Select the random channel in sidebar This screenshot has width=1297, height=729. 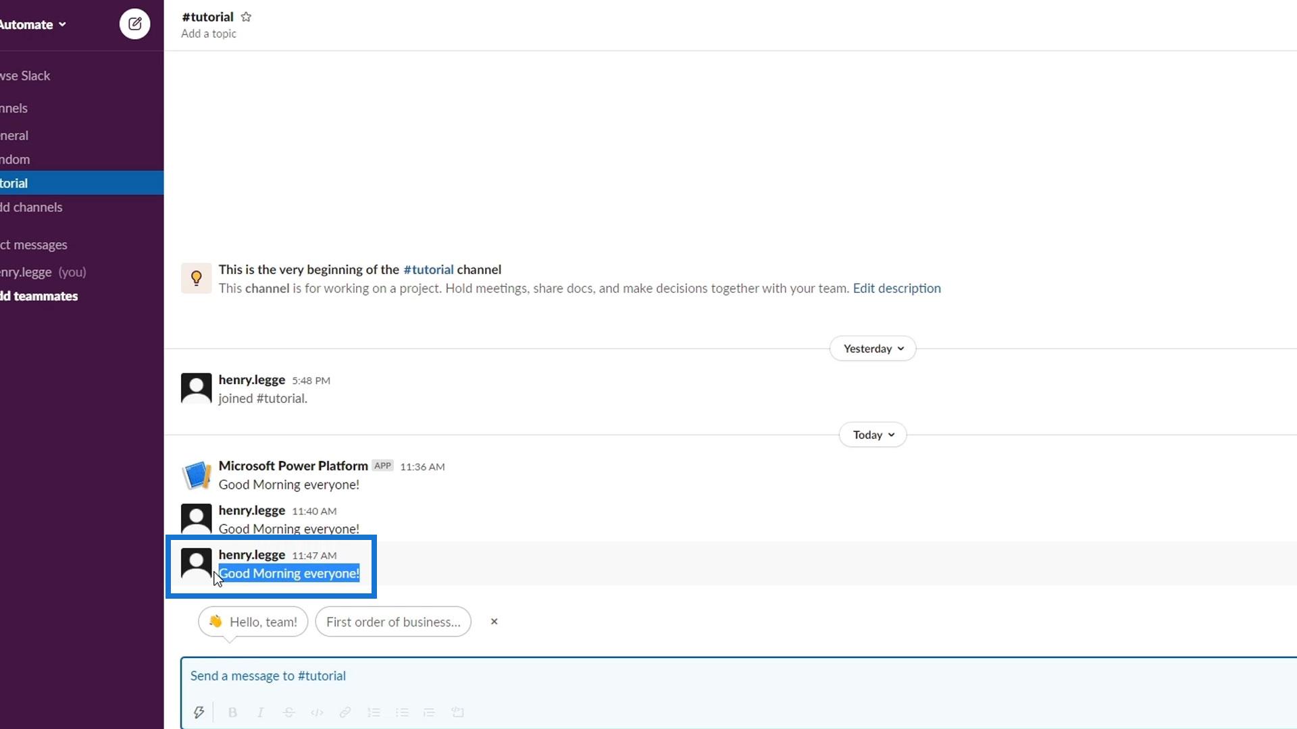pos(15,159)
